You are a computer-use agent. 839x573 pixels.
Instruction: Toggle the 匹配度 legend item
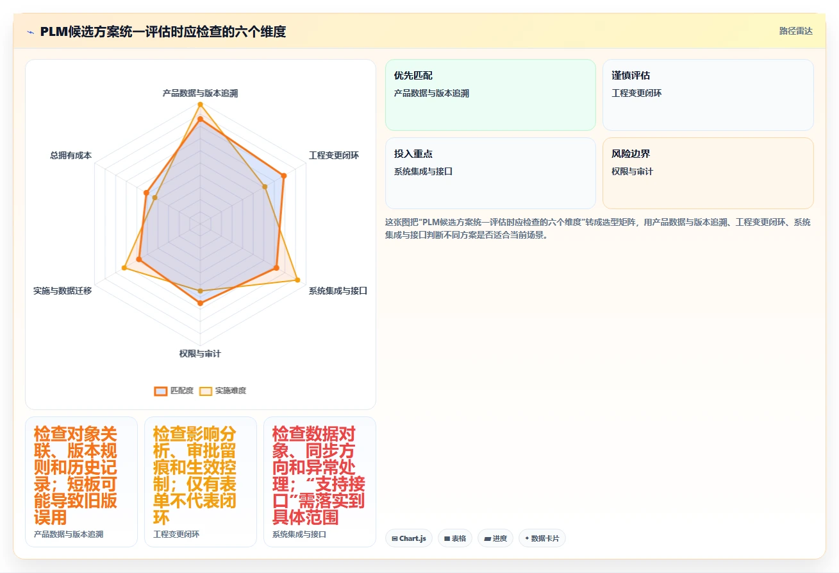[174, 391]
